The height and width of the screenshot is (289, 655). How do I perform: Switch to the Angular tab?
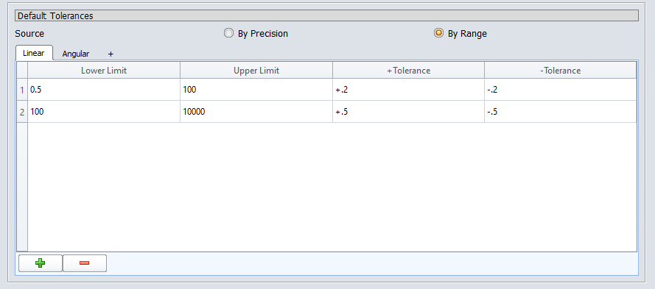76,54
